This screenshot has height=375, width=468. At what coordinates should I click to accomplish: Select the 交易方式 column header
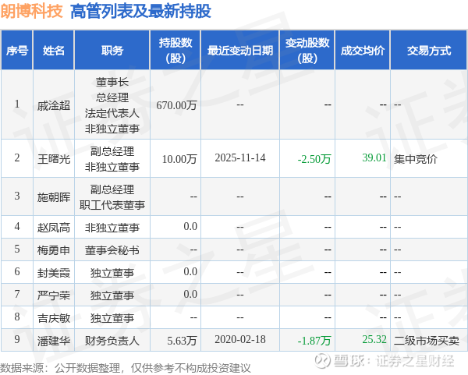tap(429, 50)
